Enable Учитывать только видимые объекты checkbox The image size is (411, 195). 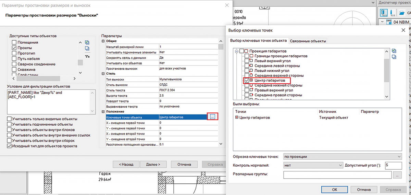9,119
